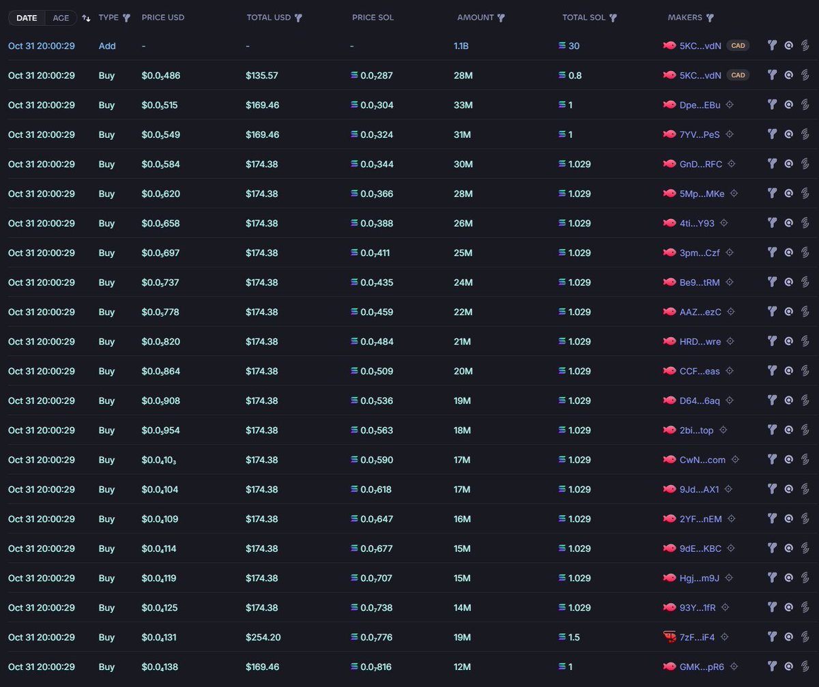Open TOTAL SOL column filter
Image resolution: width=819 pixels, height=687 pixels.
(x=613, y=18)
